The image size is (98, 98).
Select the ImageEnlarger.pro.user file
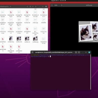11,22
